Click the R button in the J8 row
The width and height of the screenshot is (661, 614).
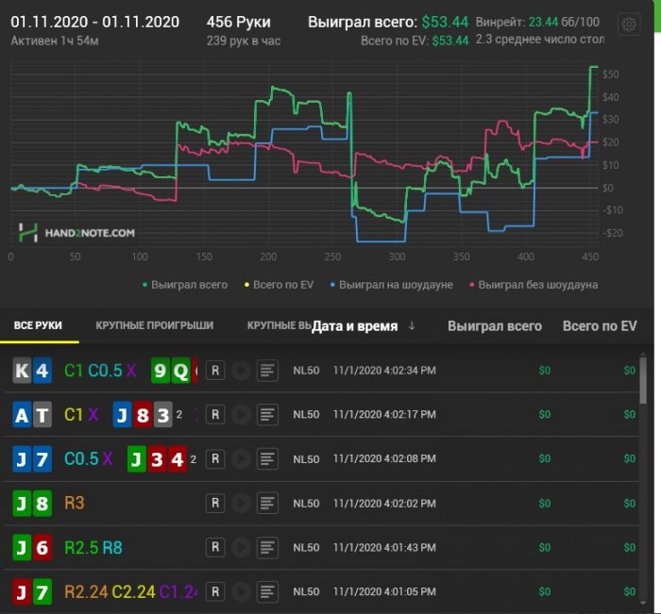tap(215, 503)
